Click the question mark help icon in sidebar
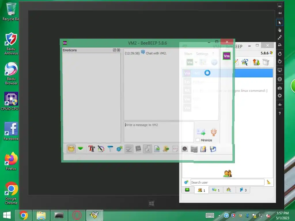Screen dimensions: 295x221 (x=280, y=113)
